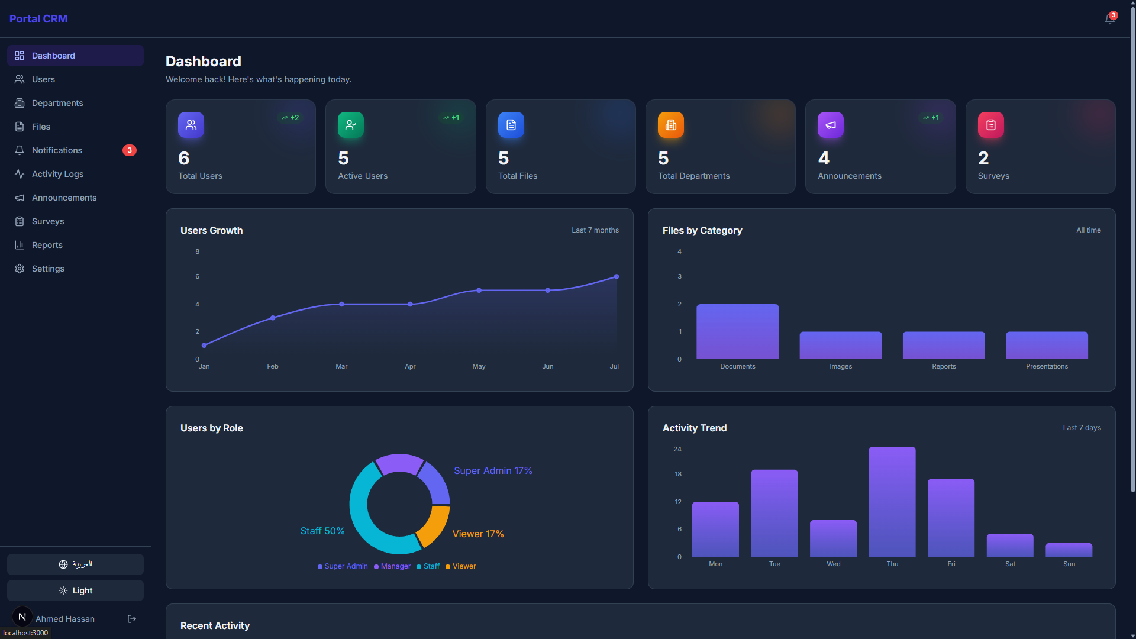Image resolution: width=1136 pixels, height=639 pixels.
Task: Toggle the Manager legend entry
Action: click(x=392, y=566)
